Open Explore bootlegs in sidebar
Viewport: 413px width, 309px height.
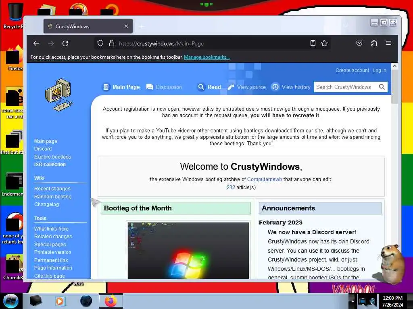[53, 157]
